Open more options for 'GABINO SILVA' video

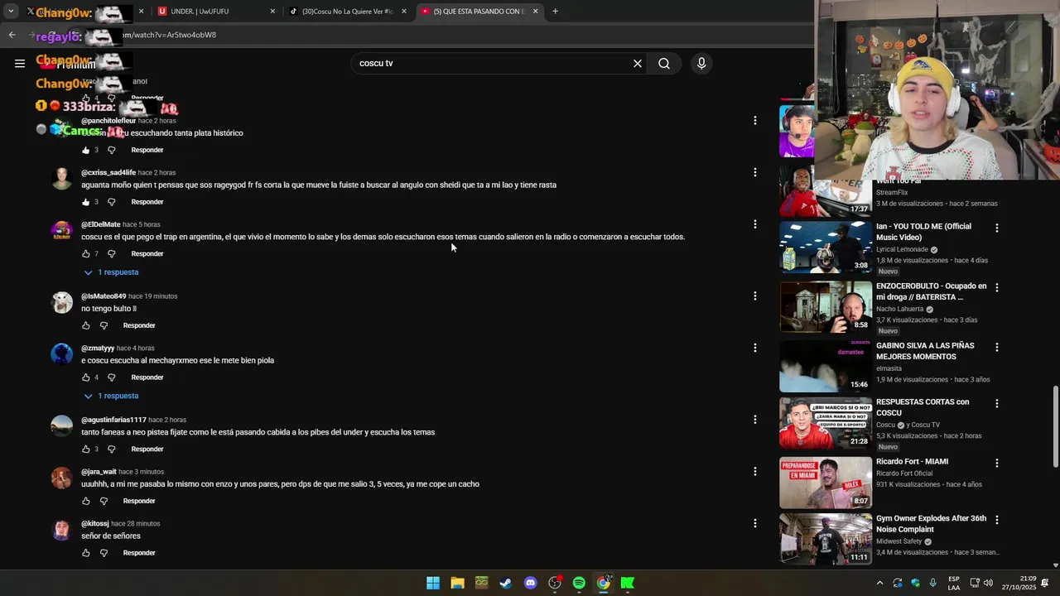996,347
